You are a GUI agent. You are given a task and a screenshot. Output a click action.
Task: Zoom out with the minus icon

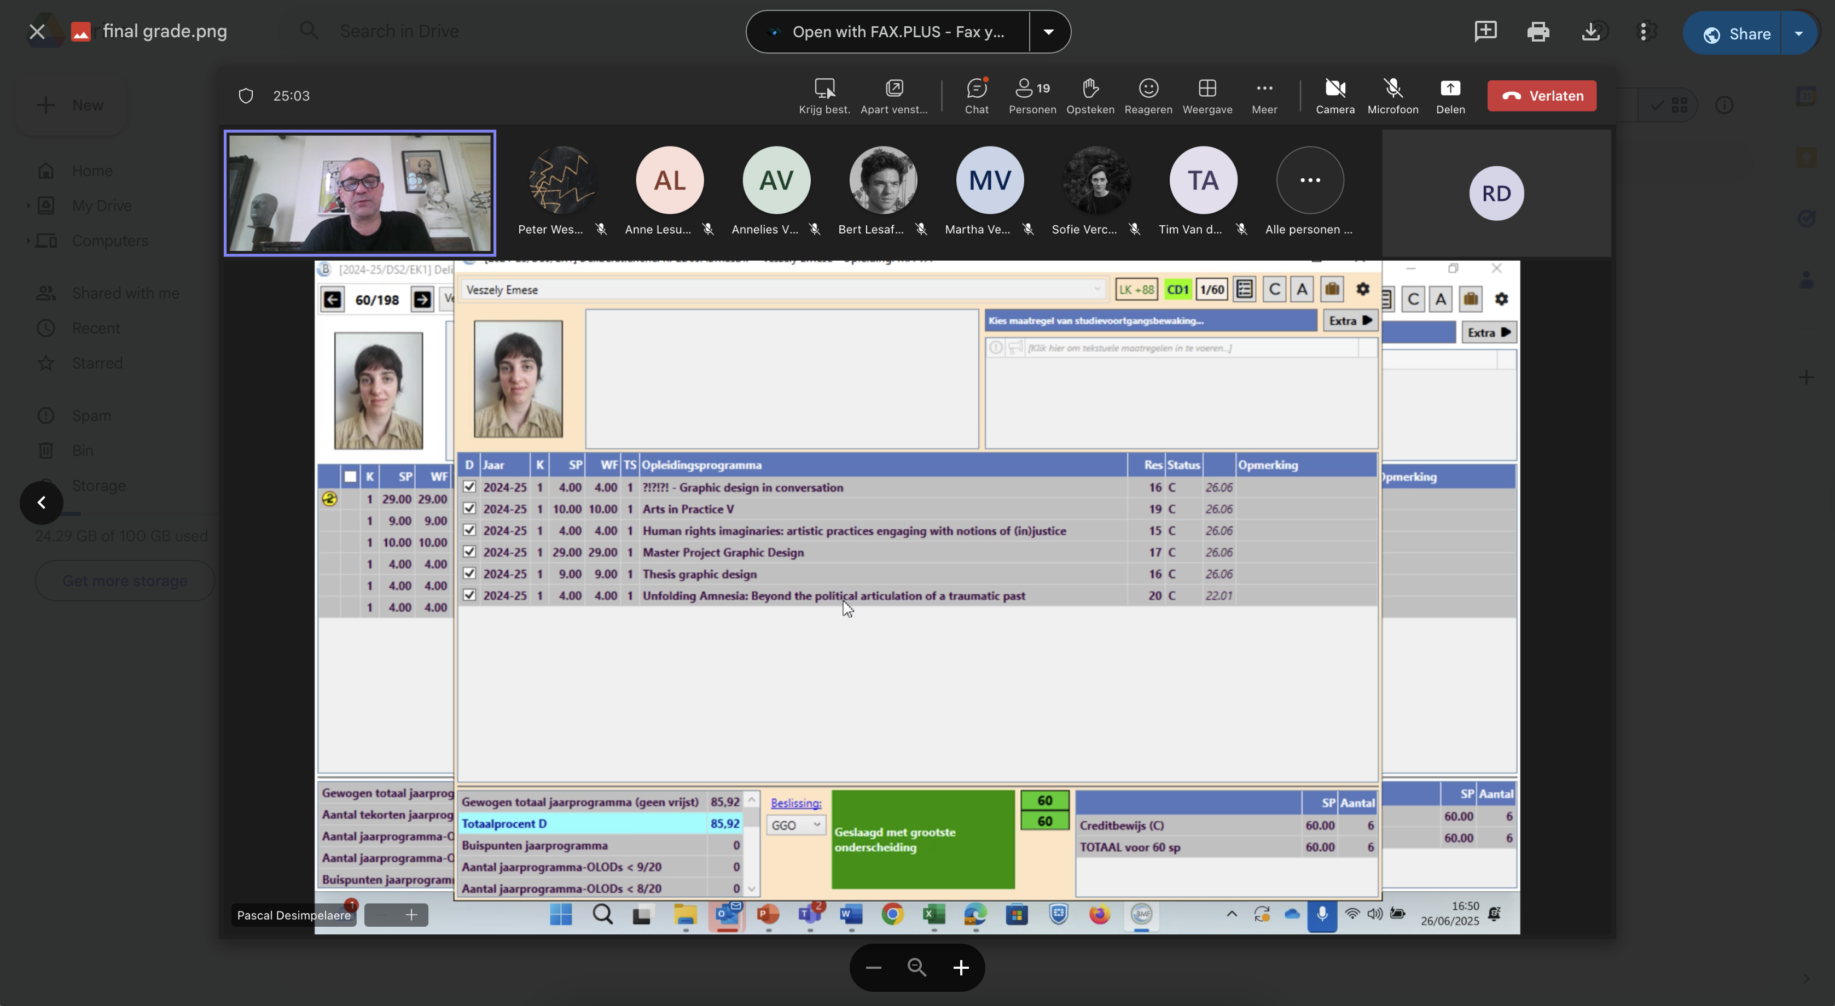pos(874,968)
